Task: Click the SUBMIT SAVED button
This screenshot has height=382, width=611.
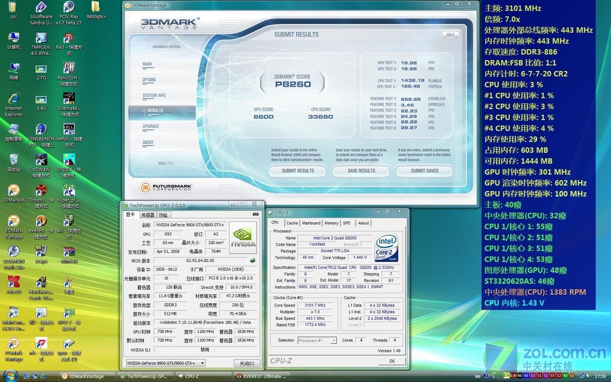Action: click(425, 171)
